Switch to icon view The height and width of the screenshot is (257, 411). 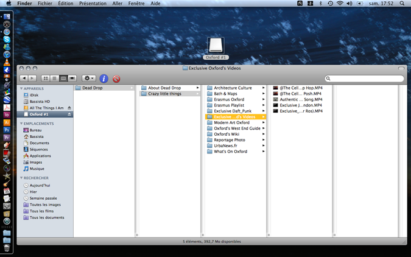[46, 79]
